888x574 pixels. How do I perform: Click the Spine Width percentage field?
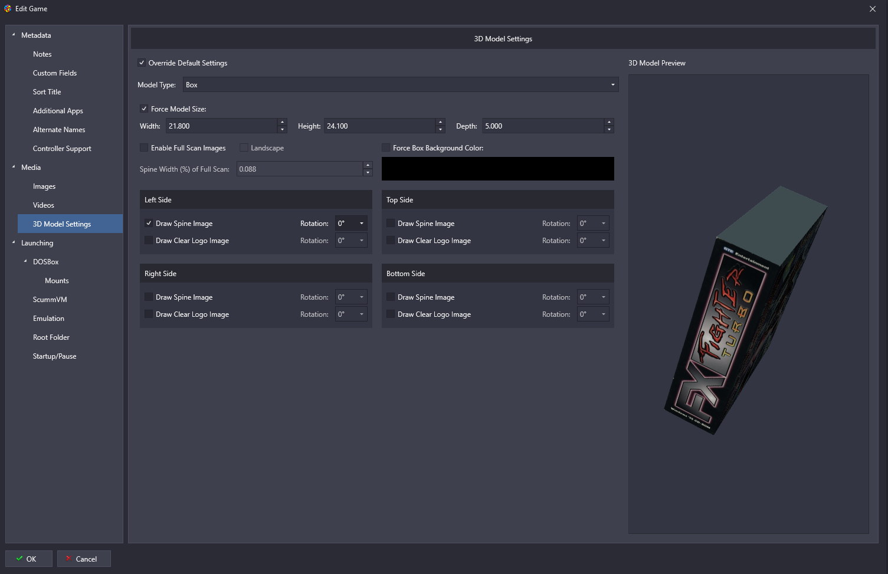click(x=300, y=169)
